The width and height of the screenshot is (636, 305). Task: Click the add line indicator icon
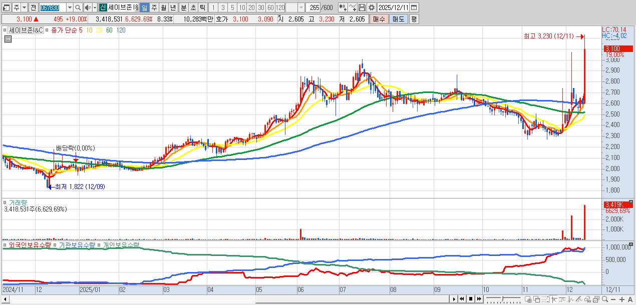tap(352, 7)
